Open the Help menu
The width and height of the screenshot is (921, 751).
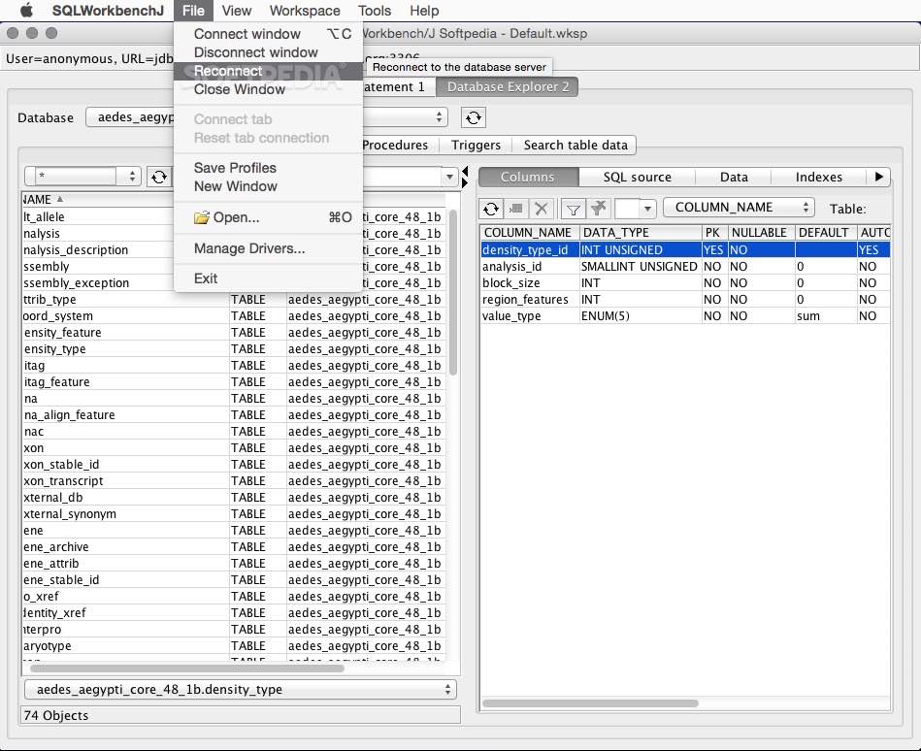click(424, 11)
